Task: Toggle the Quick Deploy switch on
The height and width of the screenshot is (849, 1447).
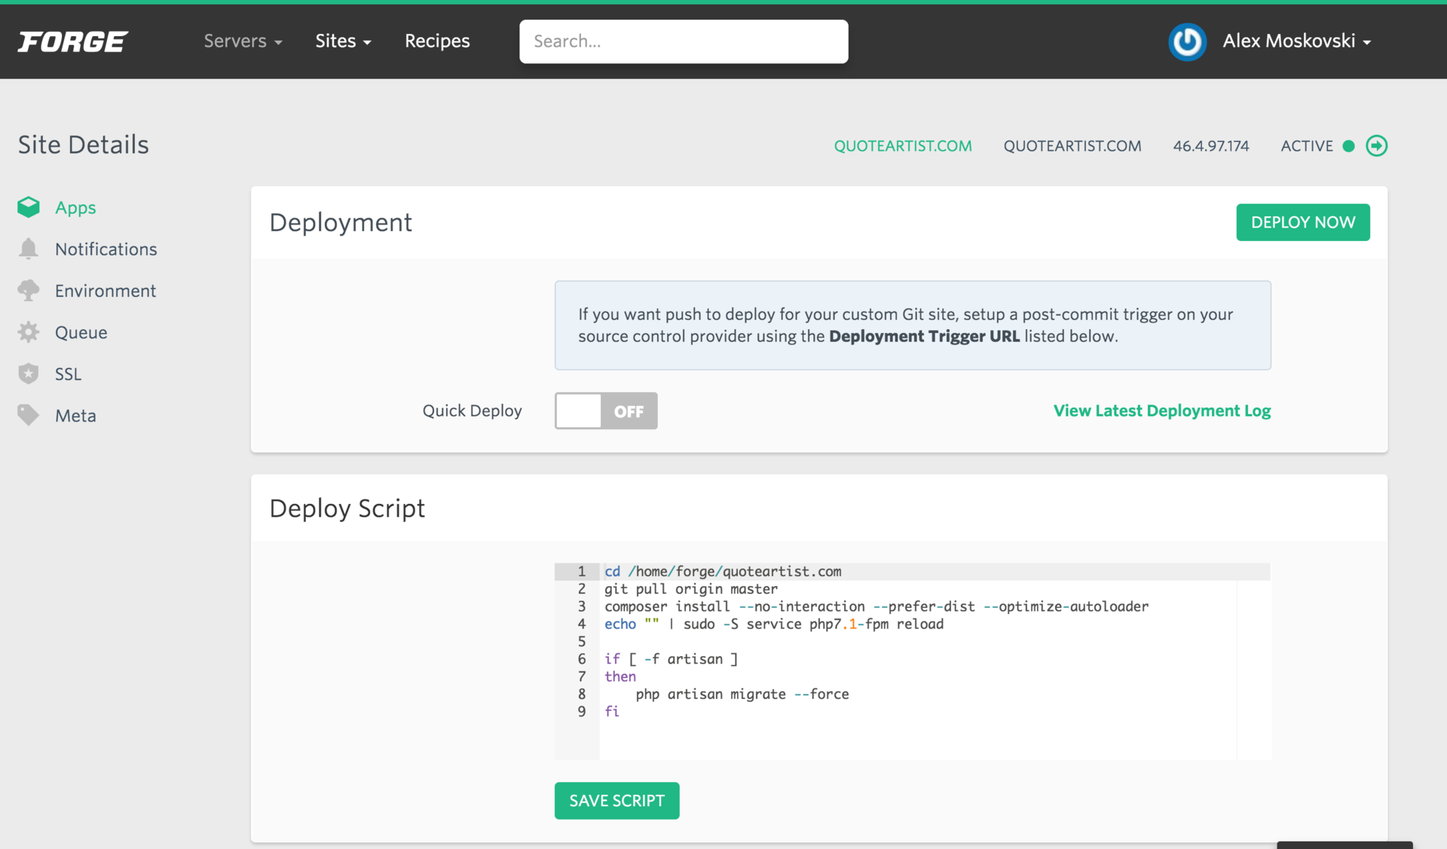Action: pos(606,411)
